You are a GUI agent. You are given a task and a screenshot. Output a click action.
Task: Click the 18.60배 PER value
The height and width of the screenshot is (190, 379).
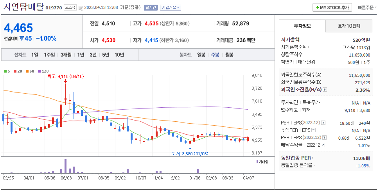tap(347, 123)
